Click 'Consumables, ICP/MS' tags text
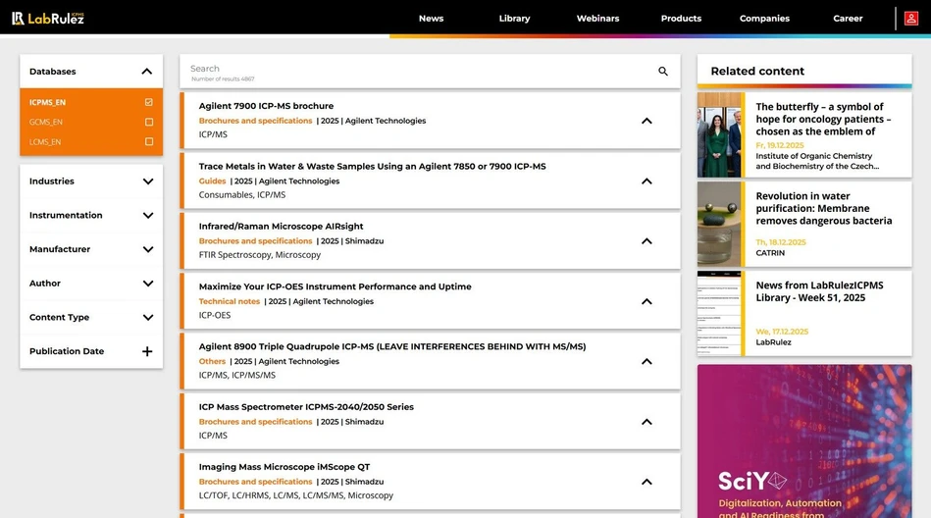This screenshot has width=931, height=518. pyautogui.click(x=241, y=195)
